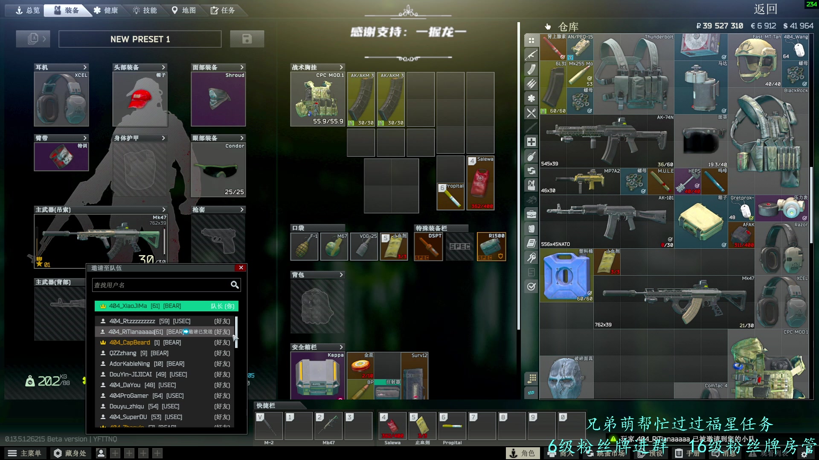Viewport: 819px width, 460px height.
Task: Click the 角色 character button
Action: pos(523,453)
